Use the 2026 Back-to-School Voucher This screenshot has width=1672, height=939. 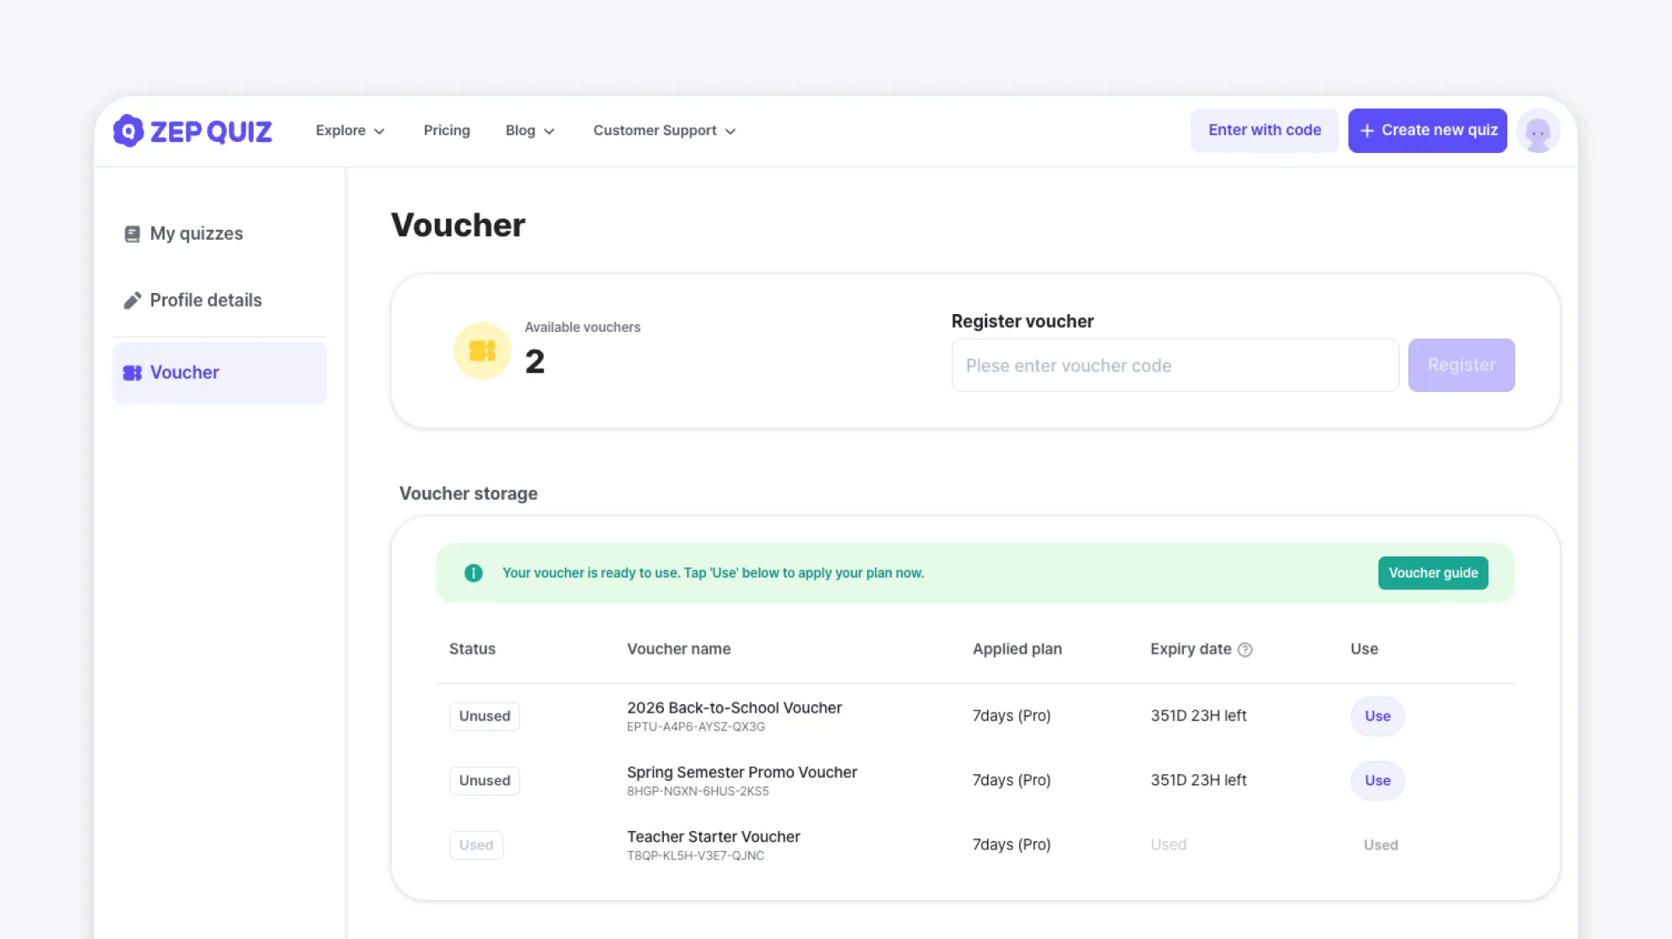click(x=1376, y=716)
